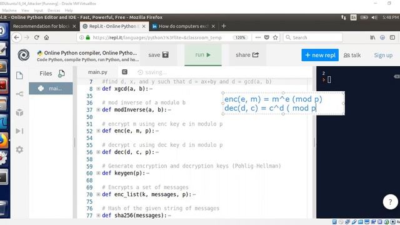Click the volume icon in the system tray
Image resolution: width=400 pixels, height=225 pixels.
coord(374,17)
